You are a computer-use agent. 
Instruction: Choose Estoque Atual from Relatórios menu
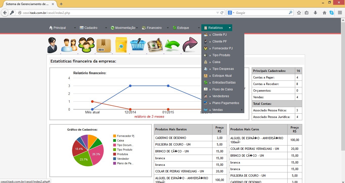[x=222, y=76]
